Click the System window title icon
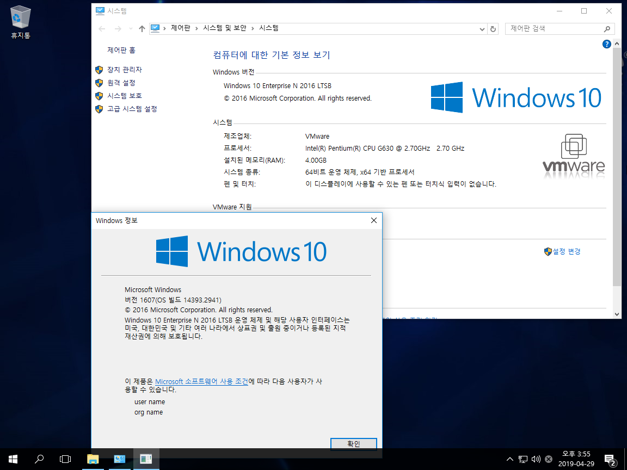627x470 pixels. click(100, 11)
